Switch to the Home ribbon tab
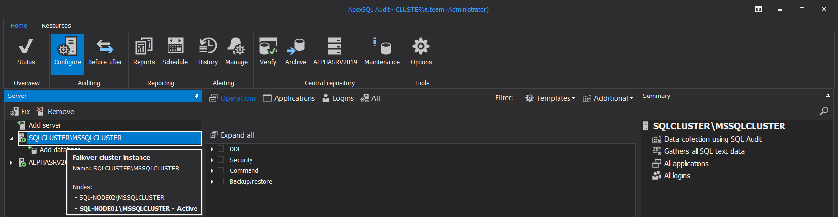The height and width of the screenshot is (217, 838). [19, 25]
